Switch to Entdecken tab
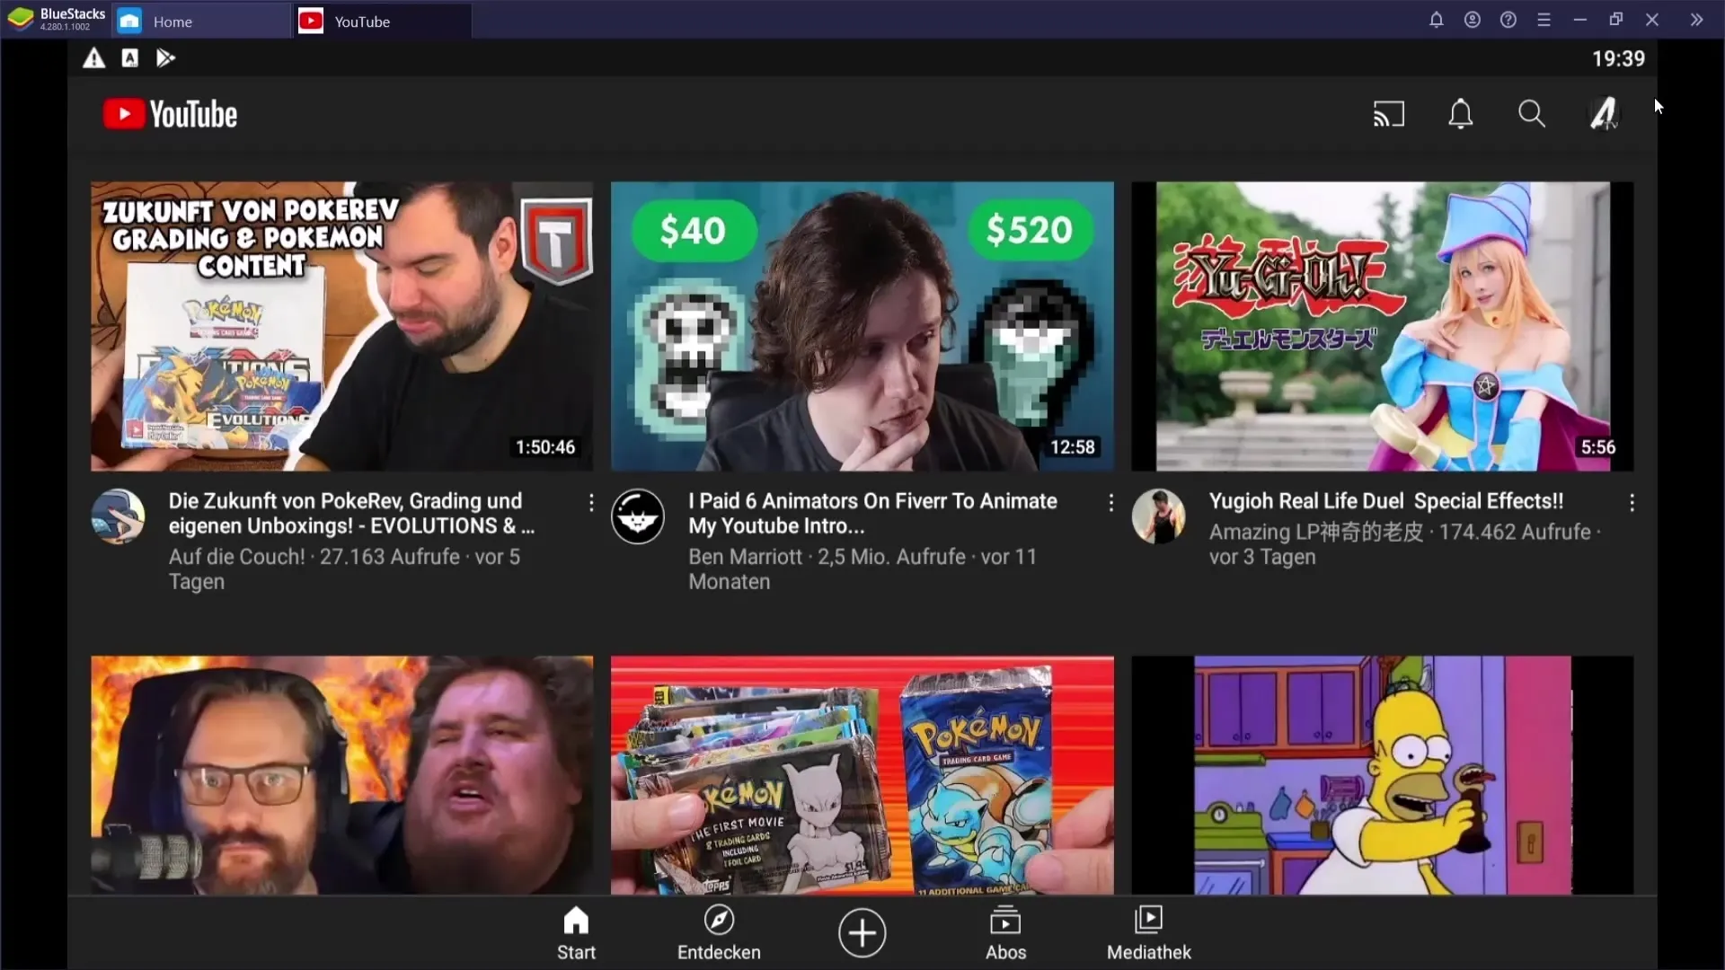The width and height of the screenshot is (1725, 970). click(719, 933)
